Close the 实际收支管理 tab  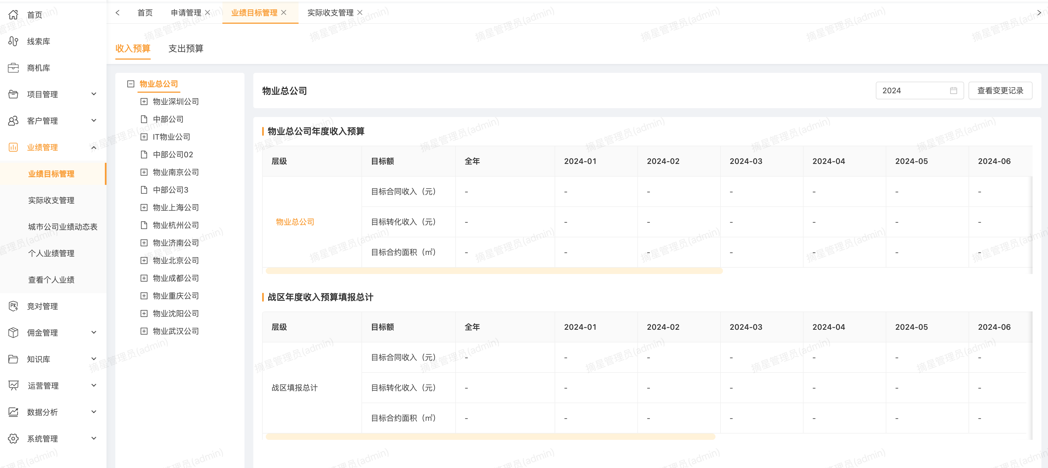pos(360,13)
